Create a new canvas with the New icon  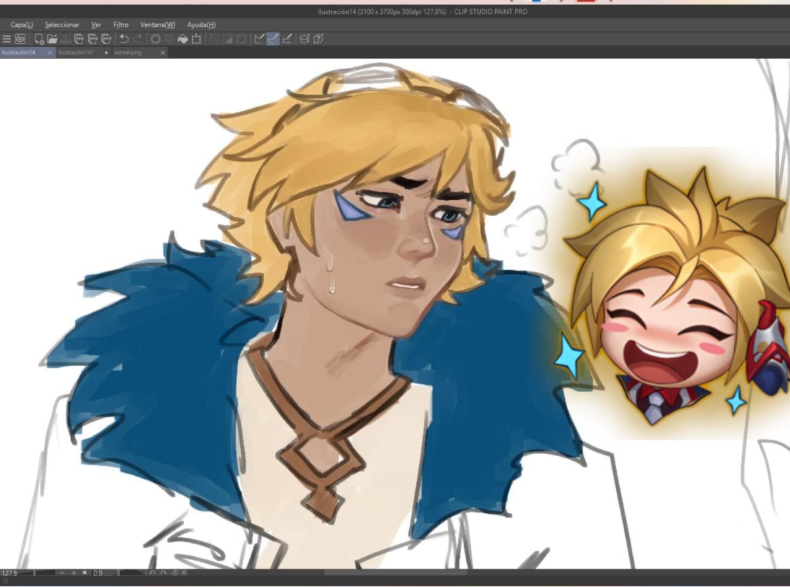[39, 39]
